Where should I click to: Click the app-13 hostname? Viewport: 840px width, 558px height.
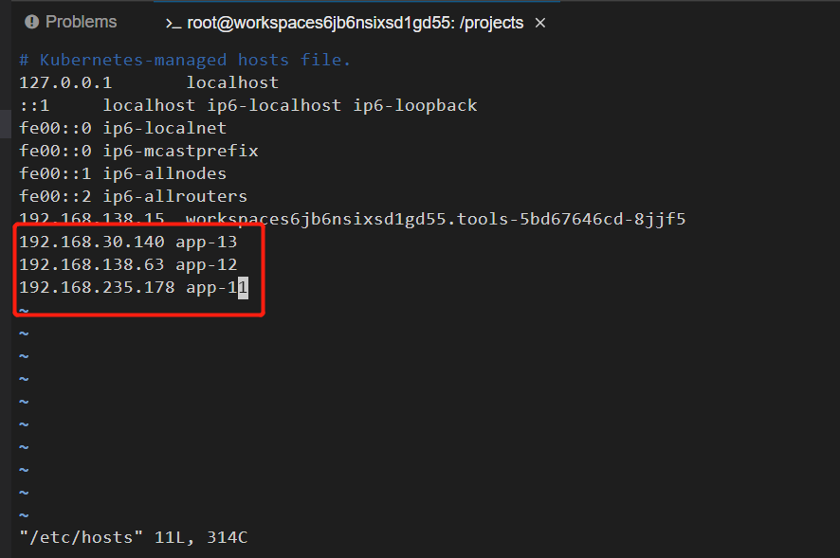pyautogui.click(x=207, y=242)
